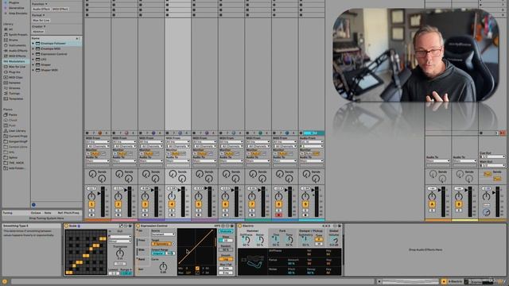Open track 9 Audio From dropdown
The width and height of the screenshot is (509, 286).
[311, 142]
